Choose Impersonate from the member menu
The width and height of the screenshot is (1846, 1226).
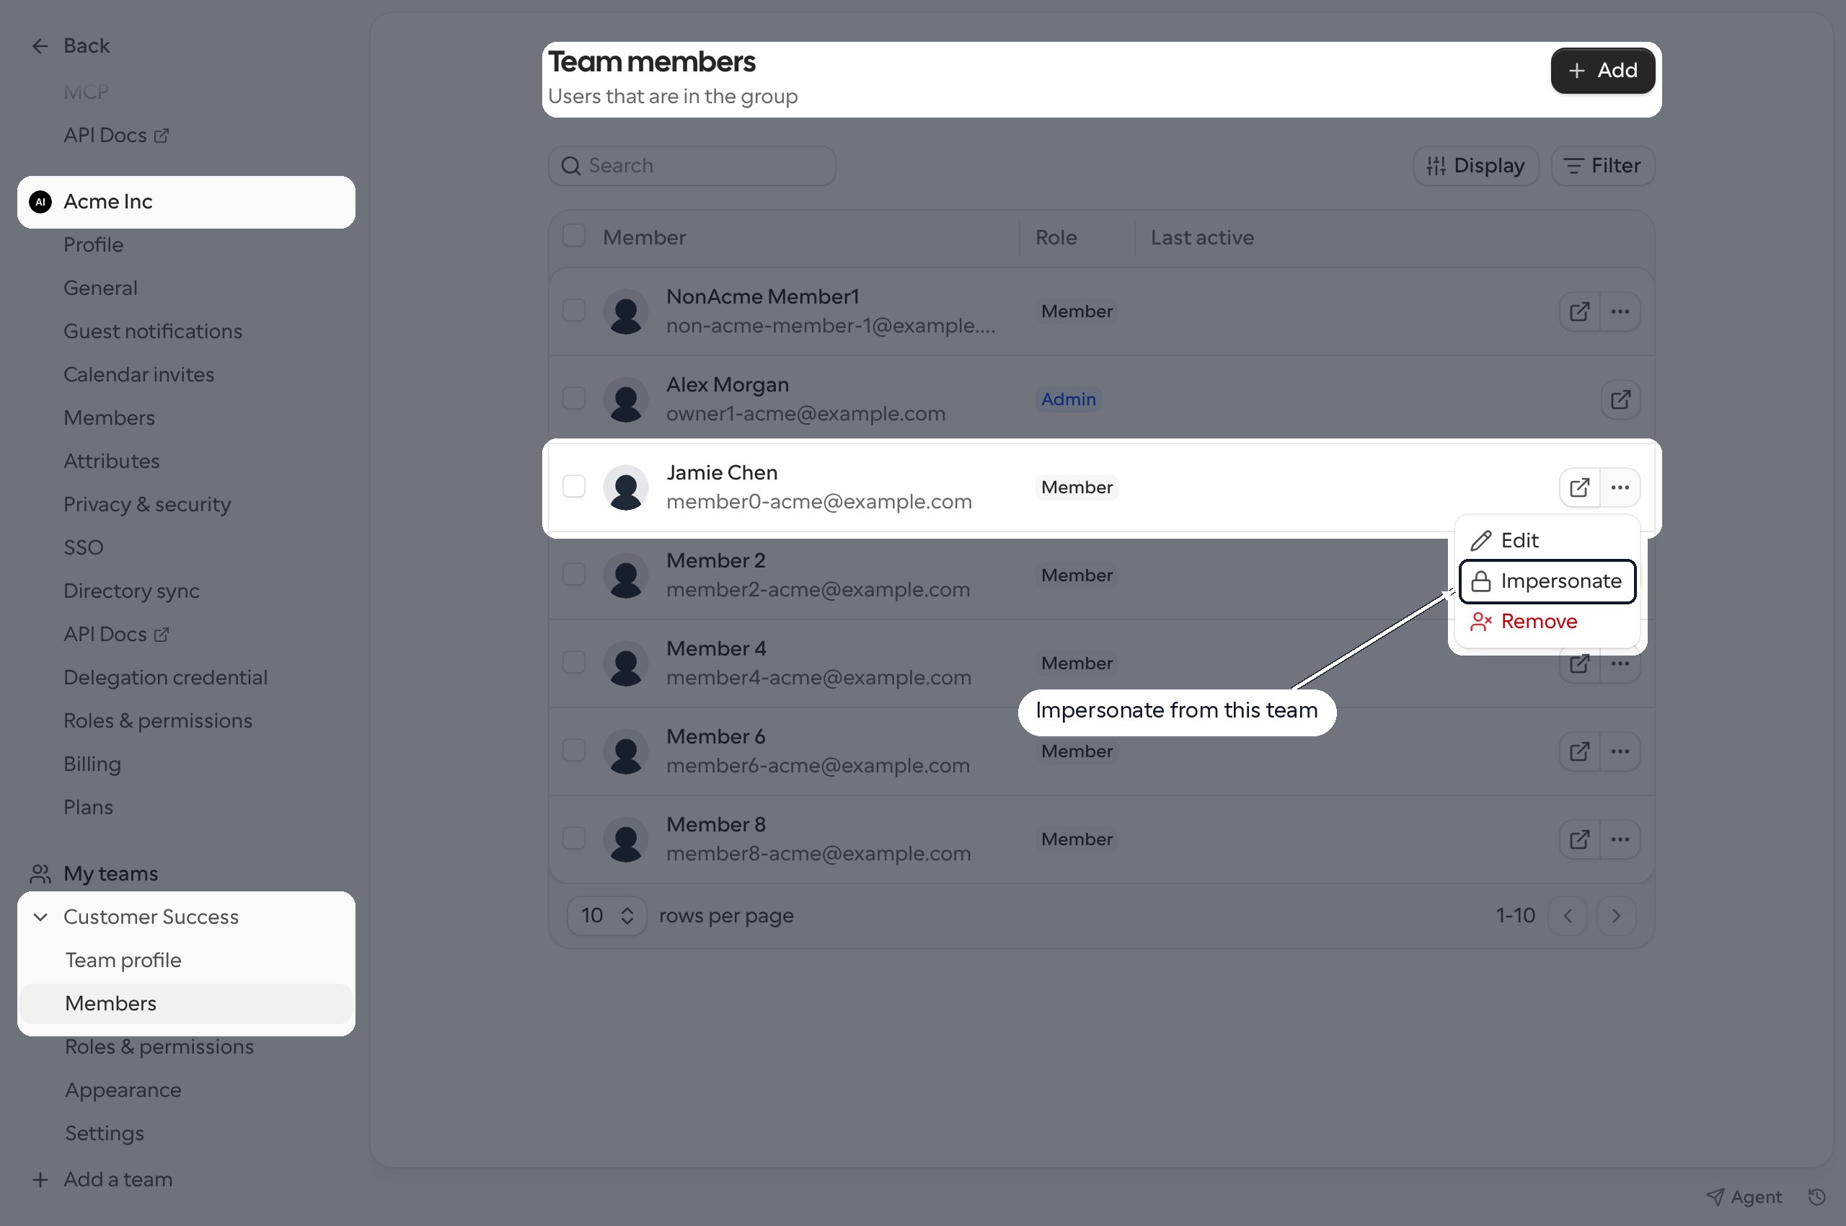pos(1547,581)
